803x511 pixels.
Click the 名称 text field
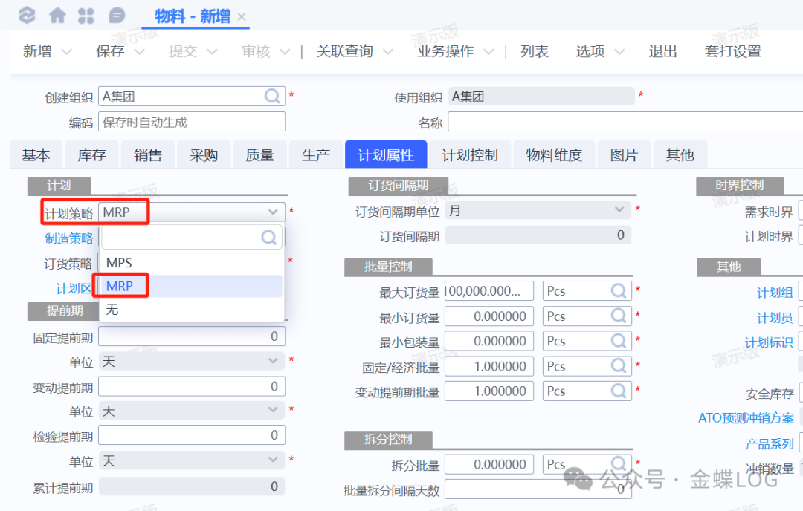click(625, 123)
